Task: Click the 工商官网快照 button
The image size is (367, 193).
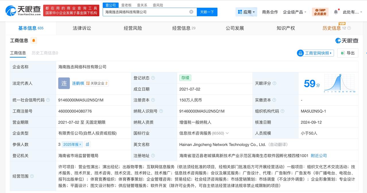Action: click(x=315, y=53)
